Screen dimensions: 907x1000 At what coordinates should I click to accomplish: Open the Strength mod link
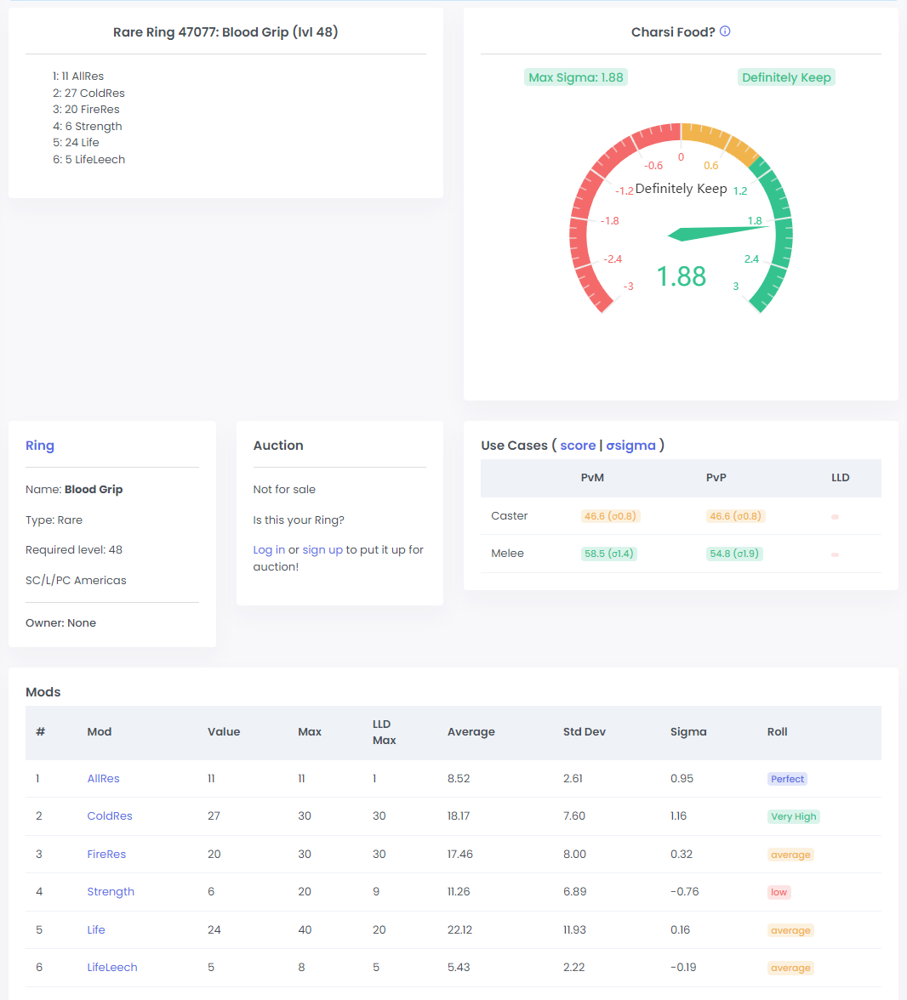coord(111,891)
